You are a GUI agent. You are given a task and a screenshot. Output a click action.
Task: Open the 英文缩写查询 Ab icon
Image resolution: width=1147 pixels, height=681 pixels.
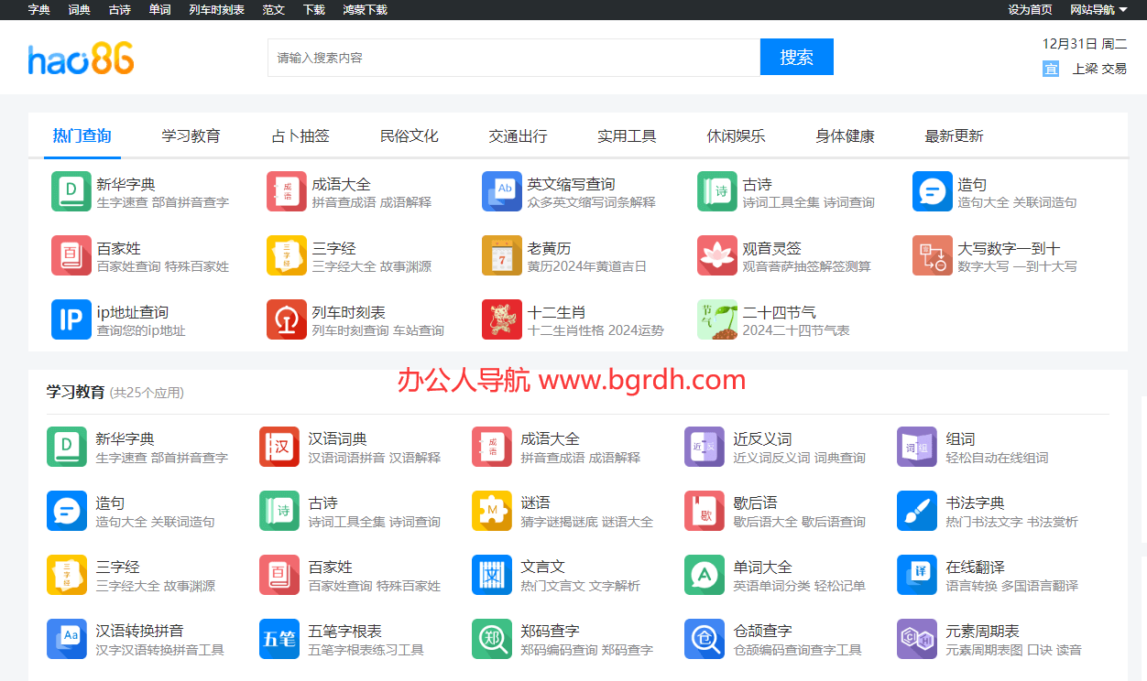501,191
